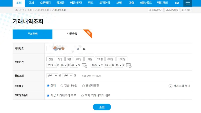Screen dimensions: 201x113
Task: Open end month dropdown showing 09
Action: (108, 65)
